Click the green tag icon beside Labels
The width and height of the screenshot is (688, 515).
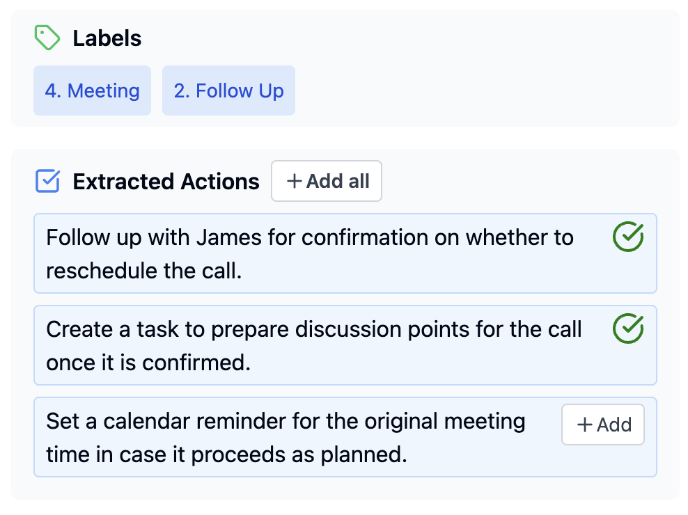47,38
